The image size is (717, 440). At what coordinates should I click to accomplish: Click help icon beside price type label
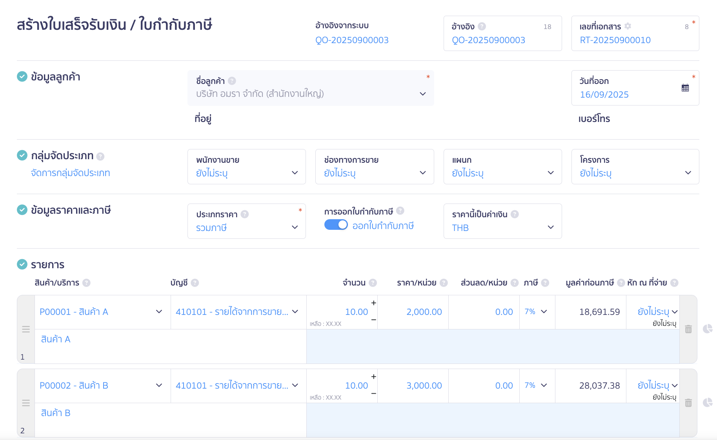click(244, 214)
